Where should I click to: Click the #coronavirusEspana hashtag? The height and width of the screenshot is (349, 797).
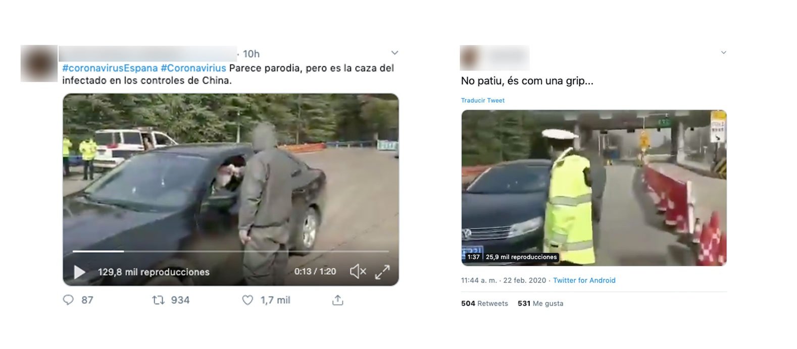tap(110, 68)
